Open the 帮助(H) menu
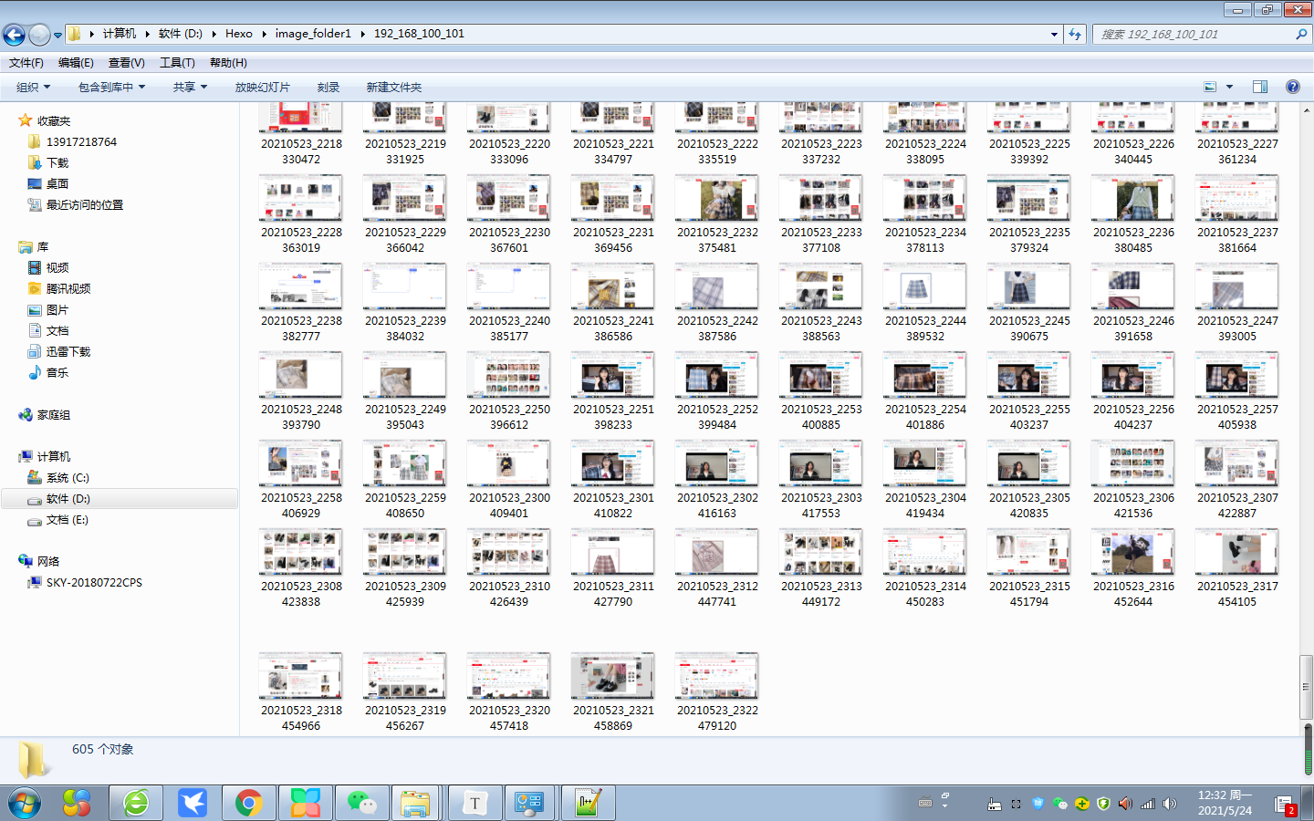Viewport: 1314px width, 821px height. click(x=228, y=63)
